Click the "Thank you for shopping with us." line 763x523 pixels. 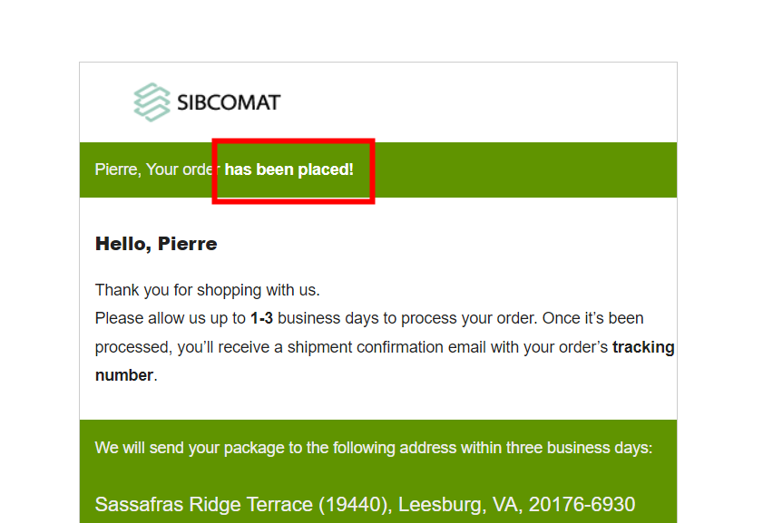tap(208, 290)
